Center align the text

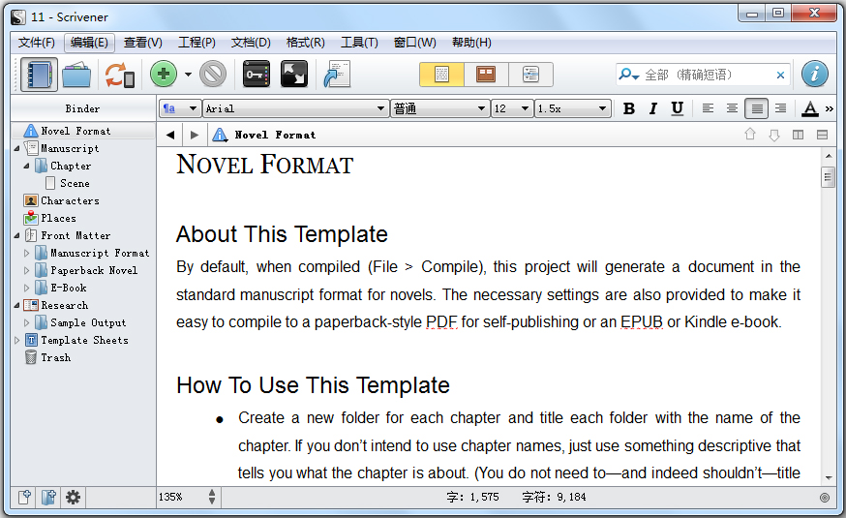tap(732, 108)
